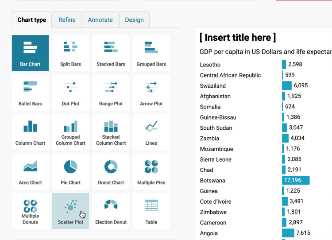332x240 pixels.
Task: Click the 'Mozambique' row label
Action: pyautogui.click(x=216, y=149)
